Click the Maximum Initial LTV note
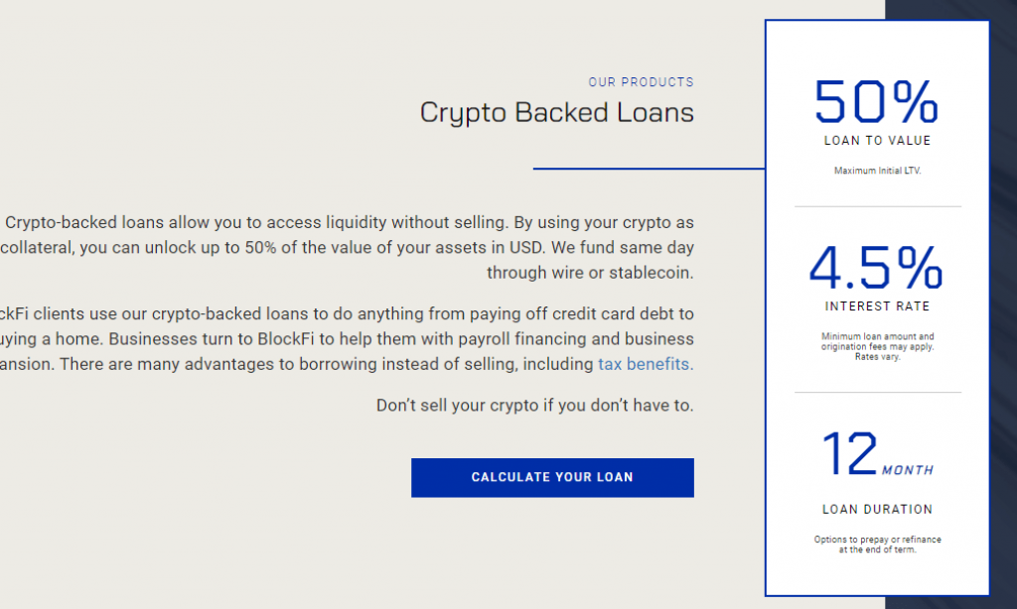The image size is (1017, 609). tap(877, 171)
